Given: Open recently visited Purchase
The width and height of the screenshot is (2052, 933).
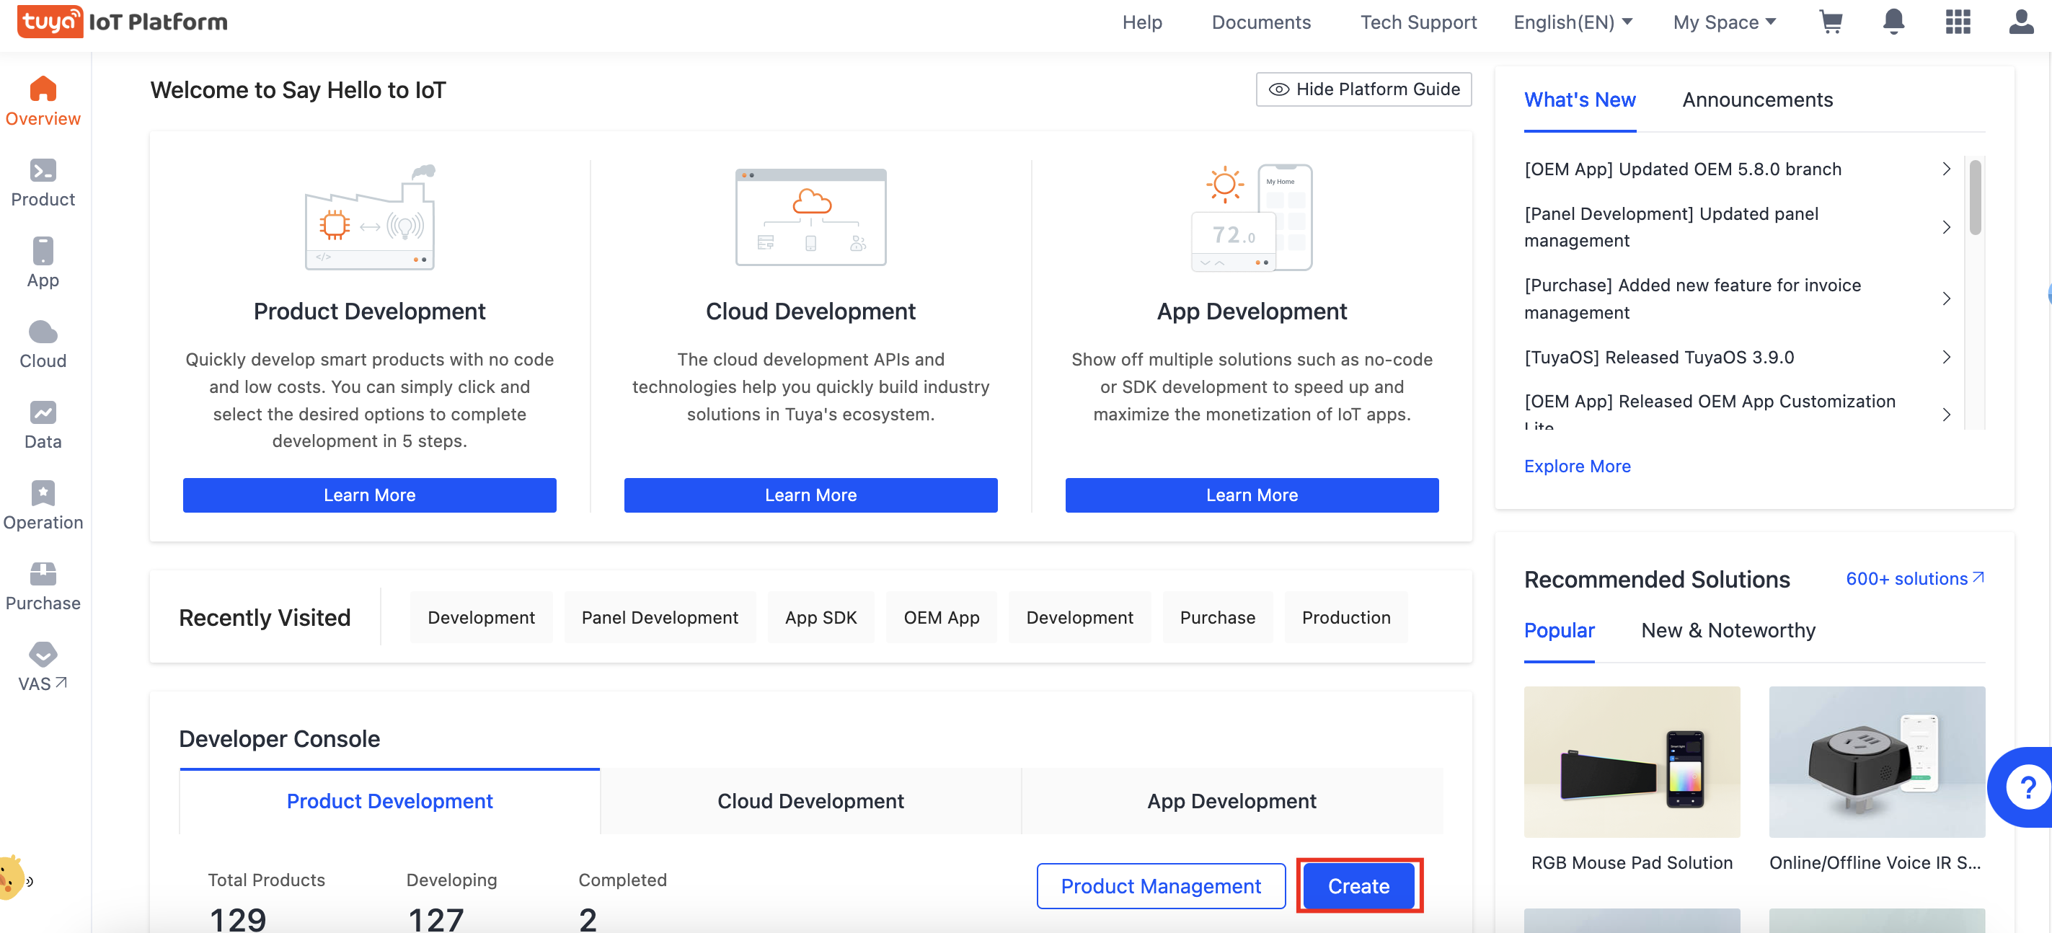Looking at the screenshot, I should pyautogui.click(x=1217, y=617).
